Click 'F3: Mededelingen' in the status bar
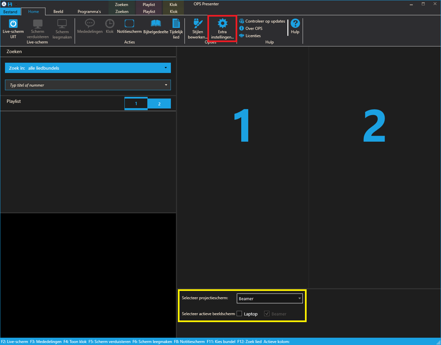 [x=46, y=342]
